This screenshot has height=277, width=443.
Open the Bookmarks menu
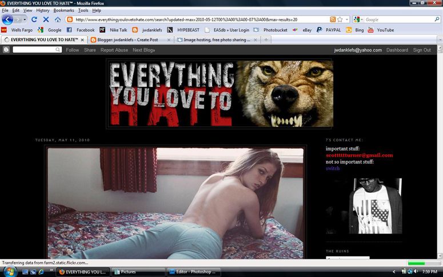[x=64, y=10]
